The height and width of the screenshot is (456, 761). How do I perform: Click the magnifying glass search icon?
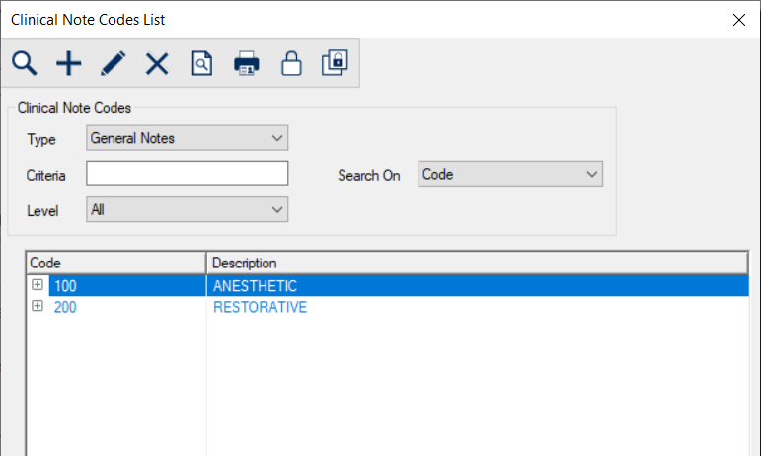coord(25,64)
